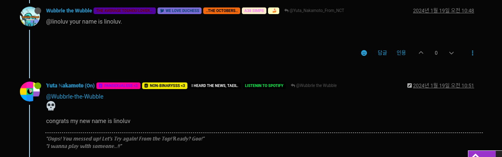Click signature line 'I wanna play with someone..!!'
The height and width of the screenshot is (157, 502).
click(84, 146)
